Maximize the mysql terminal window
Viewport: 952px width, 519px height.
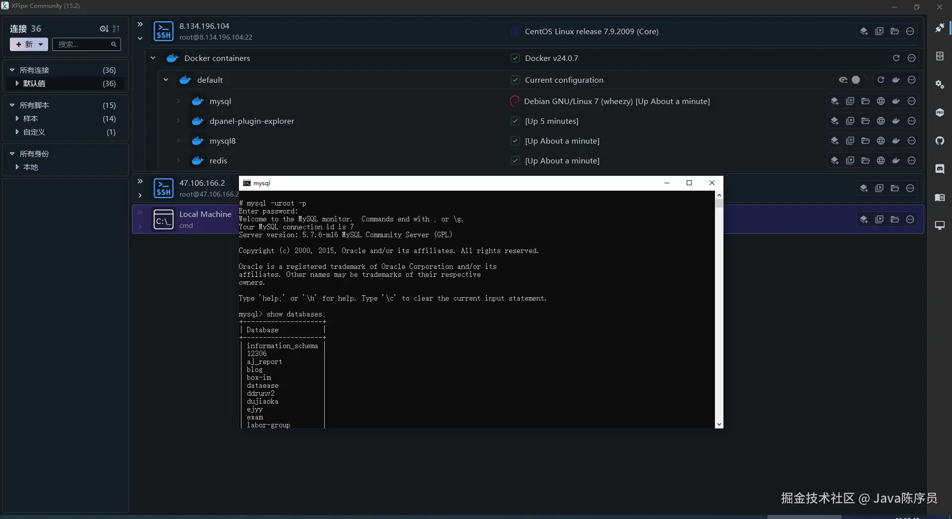click(689, 183)
